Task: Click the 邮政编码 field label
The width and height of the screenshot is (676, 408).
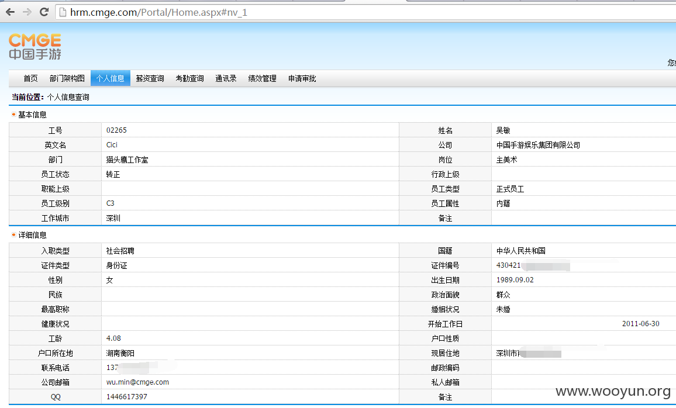Action: click(x=446, y=368)
